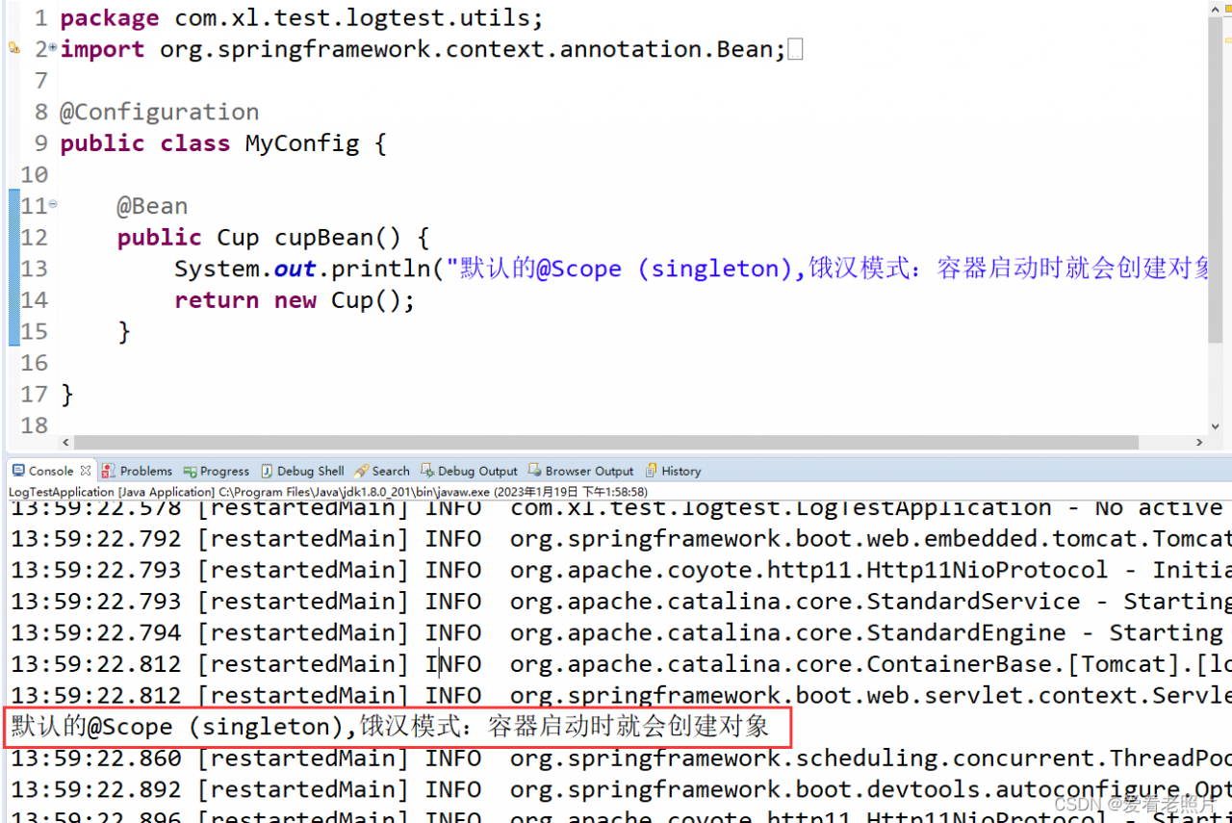Click line number 17 in the gutter
Viewport: 1232px width, 823px height.
click(x=34, y=395)
